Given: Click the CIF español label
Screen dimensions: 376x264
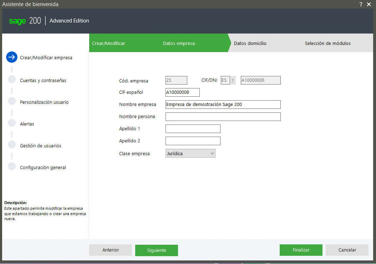Looking at the screenshot, I should pyautogui.click(x=131, y=92).
